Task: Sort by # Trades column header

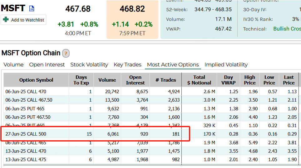Action: 166,80
